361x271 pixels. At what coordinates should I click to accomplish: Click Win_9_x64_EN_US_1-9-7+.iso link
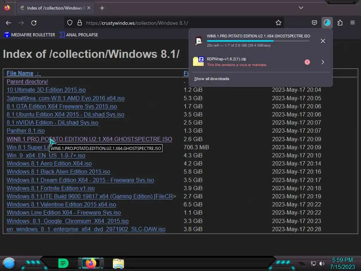[46, 156]
